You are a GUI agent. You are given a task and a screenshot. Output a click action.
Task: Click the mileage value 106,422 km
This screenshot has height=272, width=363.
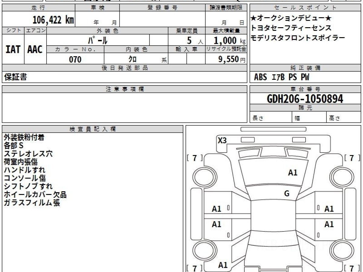[53, 20]
